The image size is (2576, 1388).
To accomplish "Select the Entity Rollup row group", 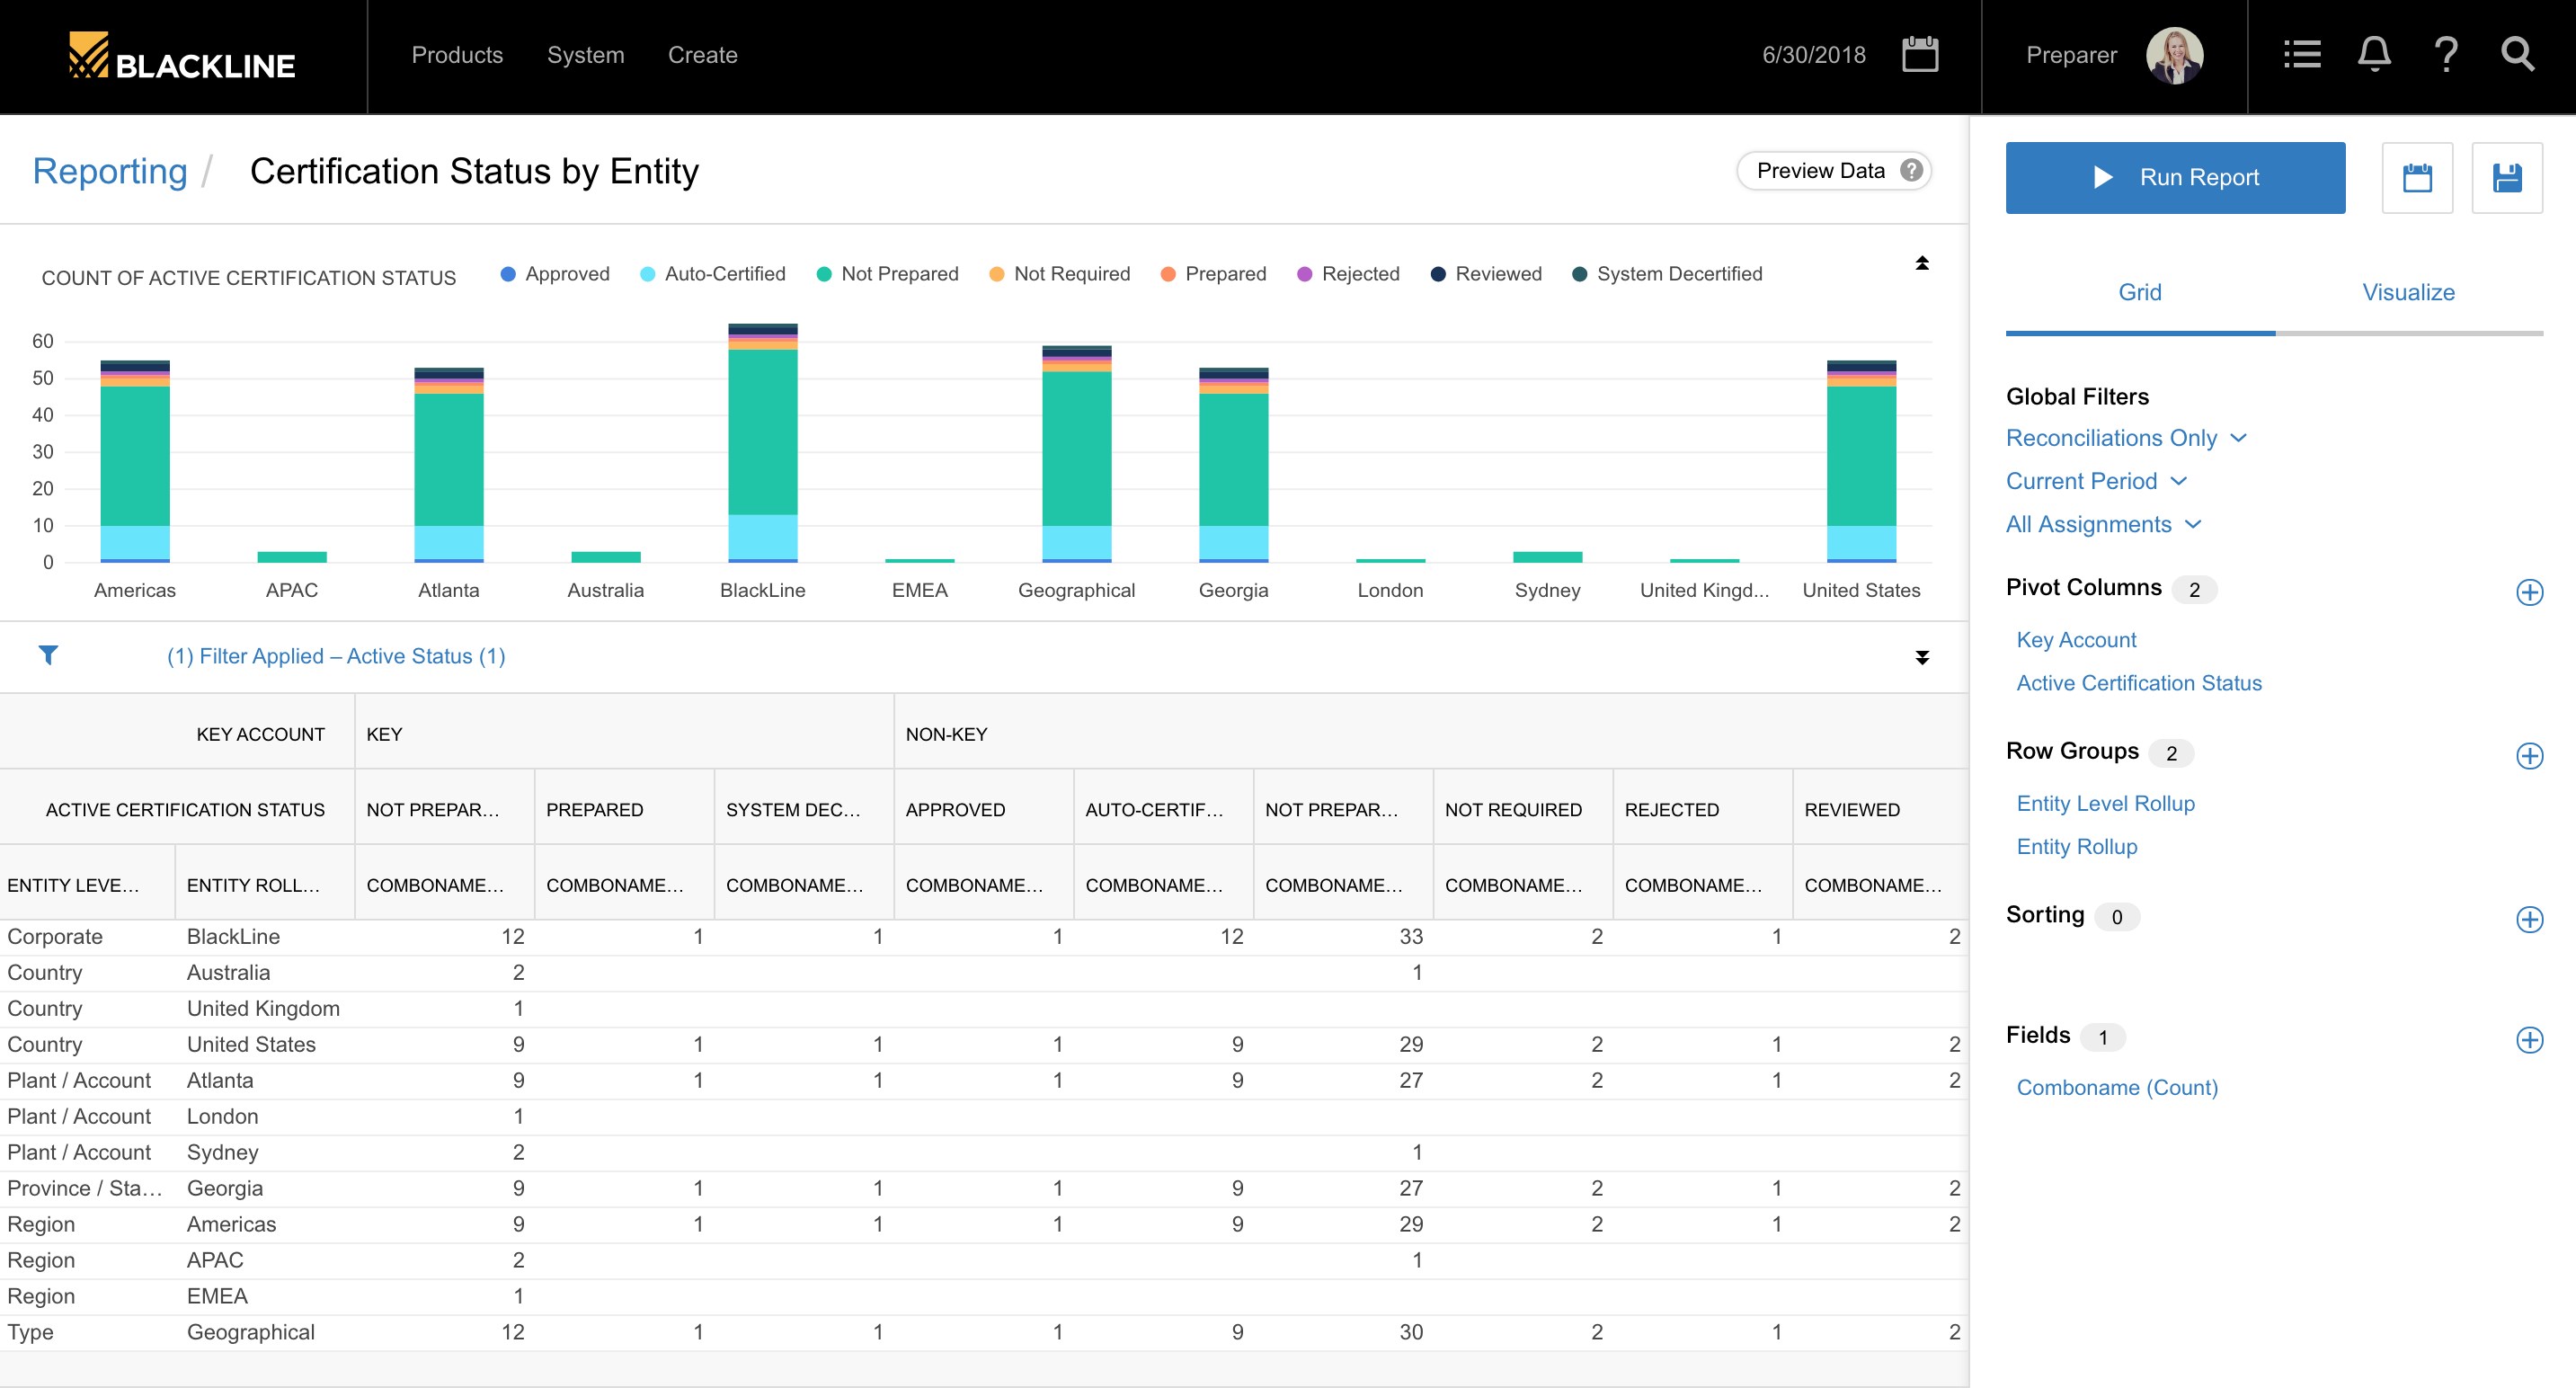I will coord(2076,846).
